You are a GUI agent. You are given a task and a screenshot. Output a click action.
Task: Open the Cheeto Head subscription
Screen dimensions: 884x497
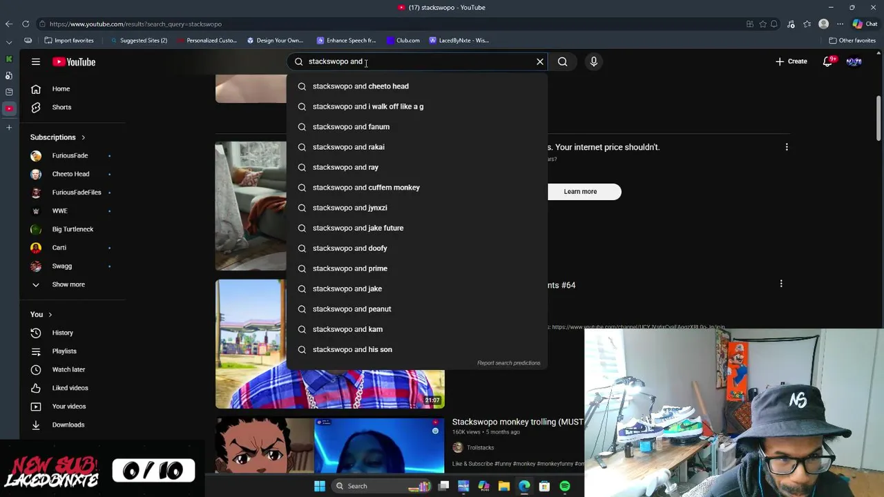point(70,174)
